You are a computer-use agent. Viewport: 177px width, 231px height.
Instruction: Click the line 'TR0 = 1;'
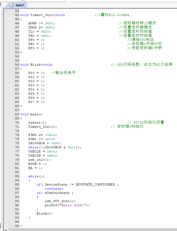point(36,44)
